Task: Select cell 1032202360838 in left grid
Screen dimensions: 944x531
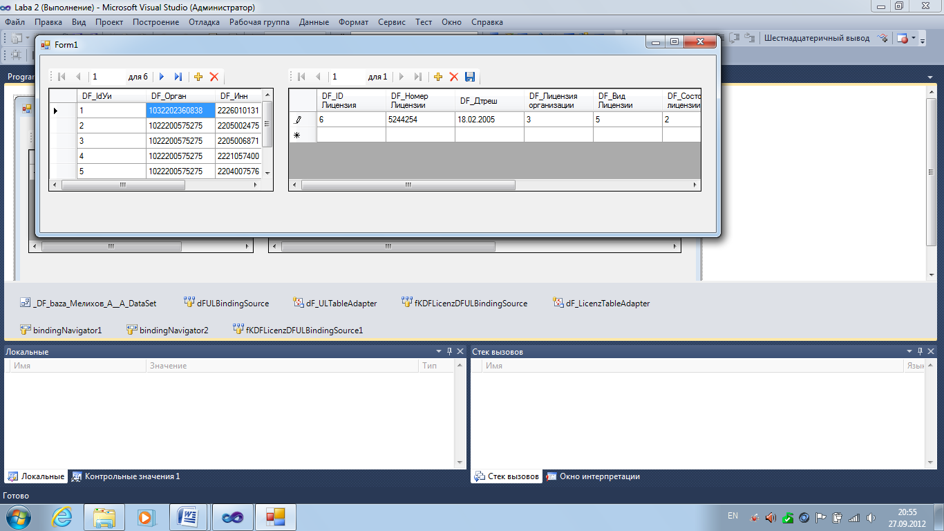Action: point(180,111)
